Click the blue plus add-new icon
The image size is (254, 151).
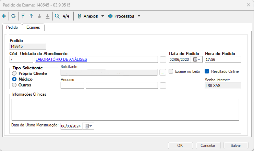4,16
